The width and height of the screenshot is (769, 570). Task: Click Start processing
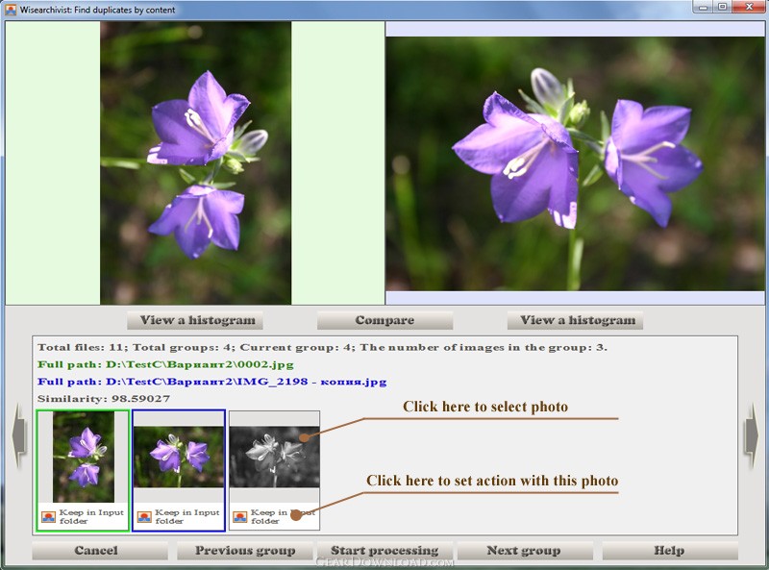(x=385, y=551)
